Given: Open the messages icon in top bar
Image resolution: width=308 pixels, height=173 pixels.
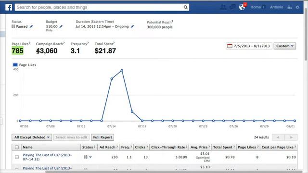Looking at the screenshot, I should coord(232,7).
